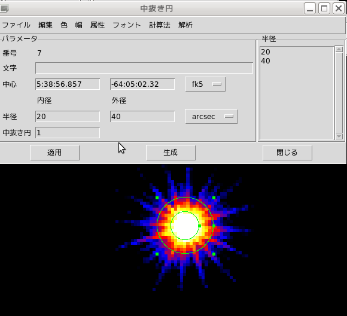Open the 解析 menu
347x316 pixels.
(185, 25)
